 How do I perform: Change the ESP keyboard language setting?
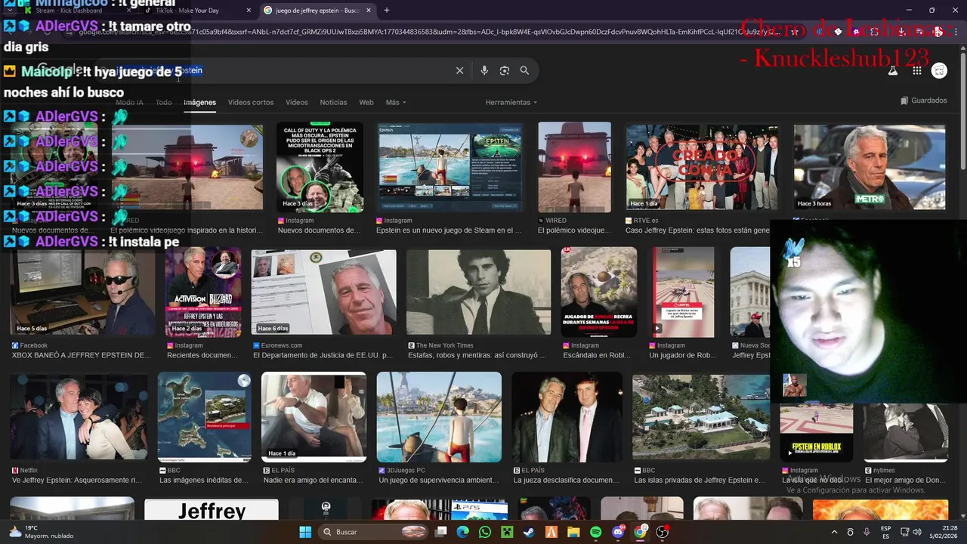[885, 532]
